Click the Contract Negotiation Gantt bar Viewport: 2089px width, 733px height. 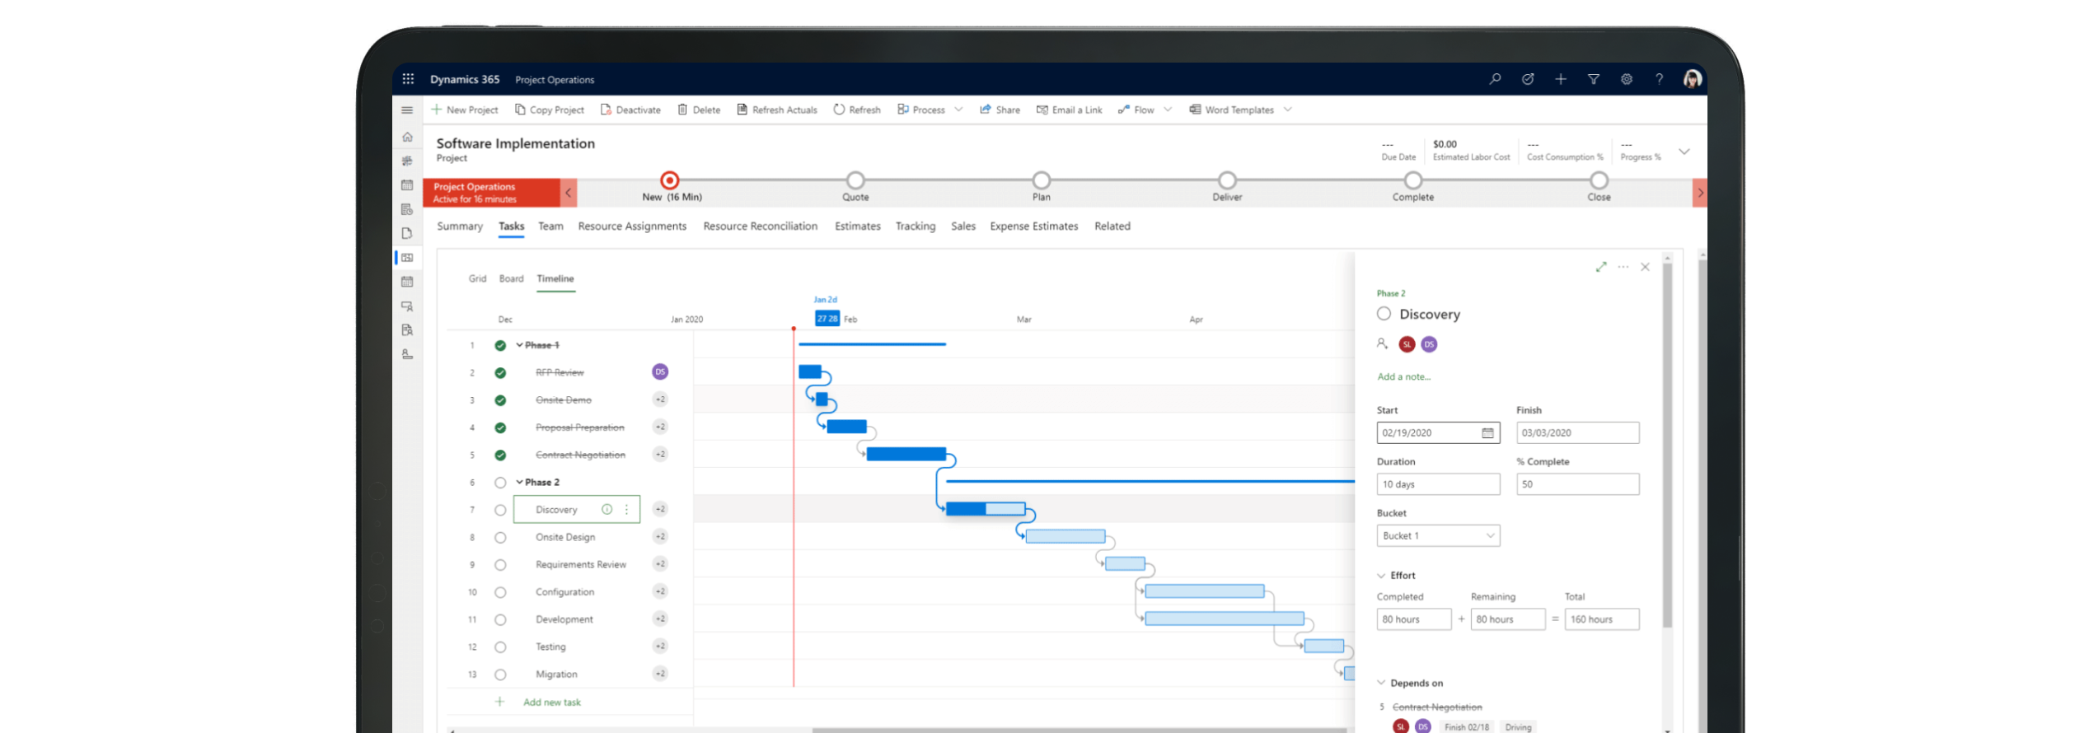click(x=906, y=454)
